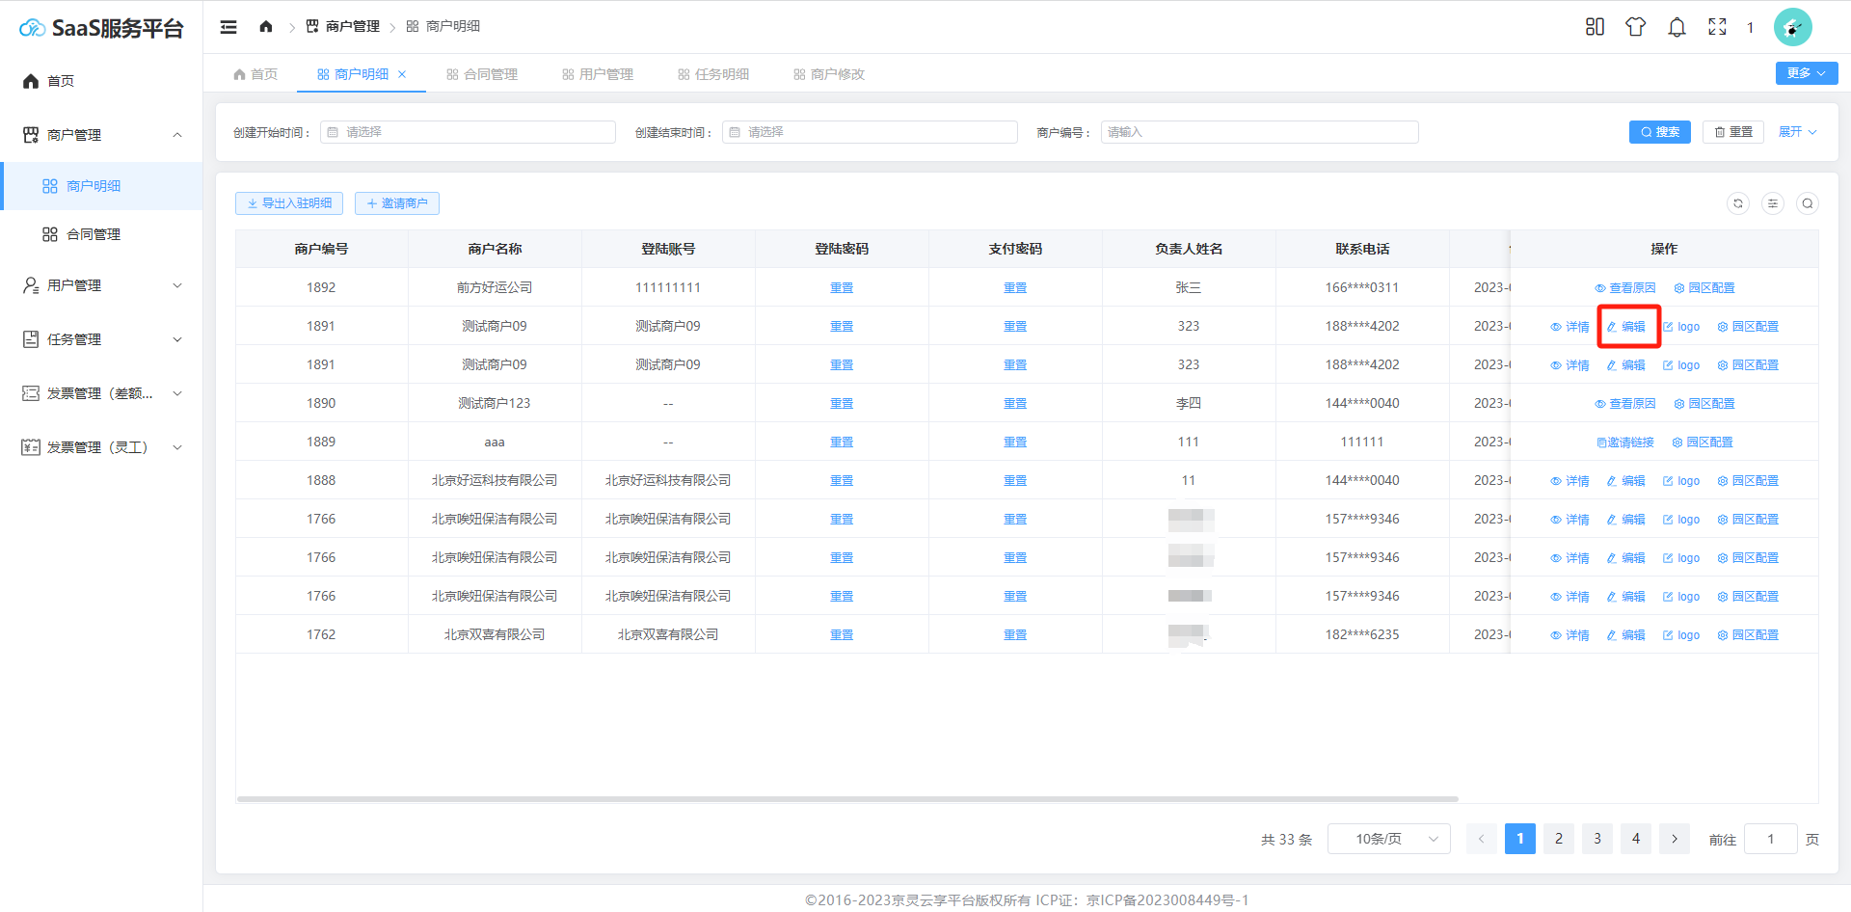The height and width of the screenshot is (912, 1851).
Task: Go to page 3
Action: coord(1597,839)
